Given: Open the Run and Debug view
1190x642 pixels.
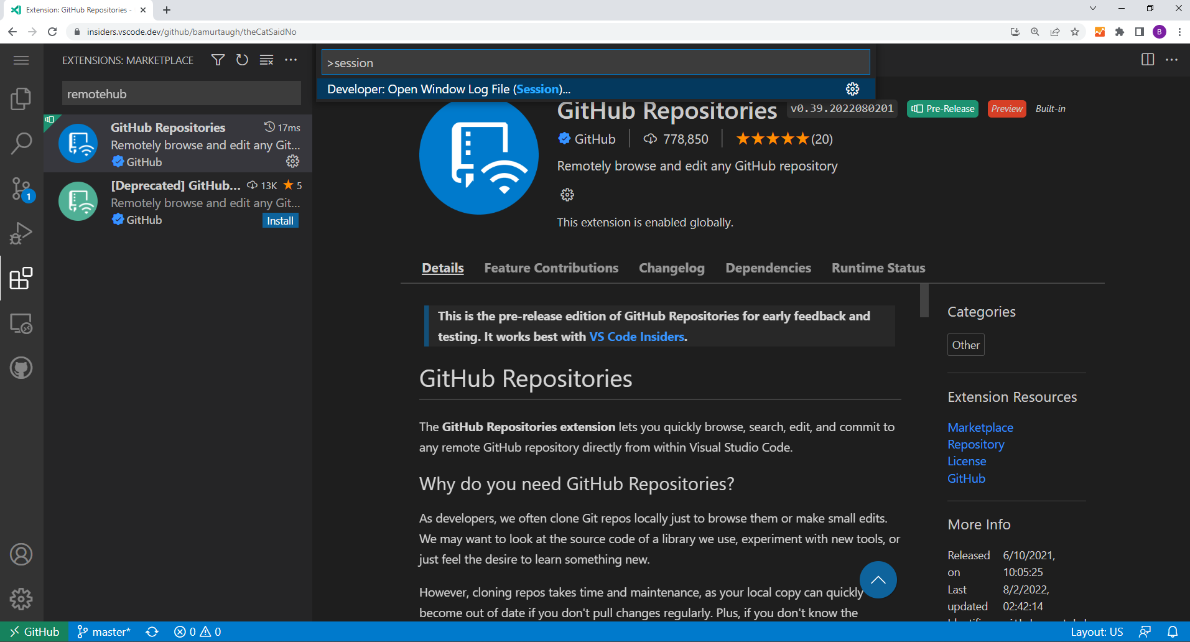Looking at the screenshot, I should [21, 233].
